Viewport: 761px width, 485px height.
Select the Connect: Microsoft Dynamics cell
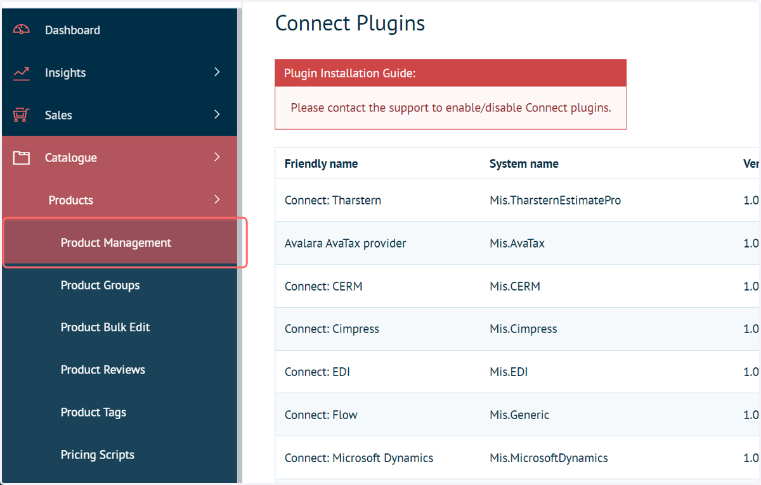pyautogui.click(x=359, y=458)
